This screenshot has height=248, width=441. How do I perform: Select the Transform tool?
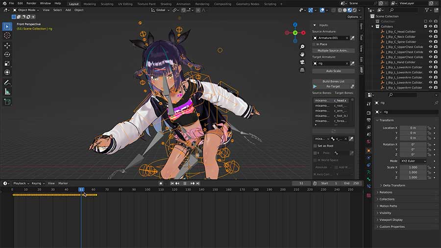[7, 72]
